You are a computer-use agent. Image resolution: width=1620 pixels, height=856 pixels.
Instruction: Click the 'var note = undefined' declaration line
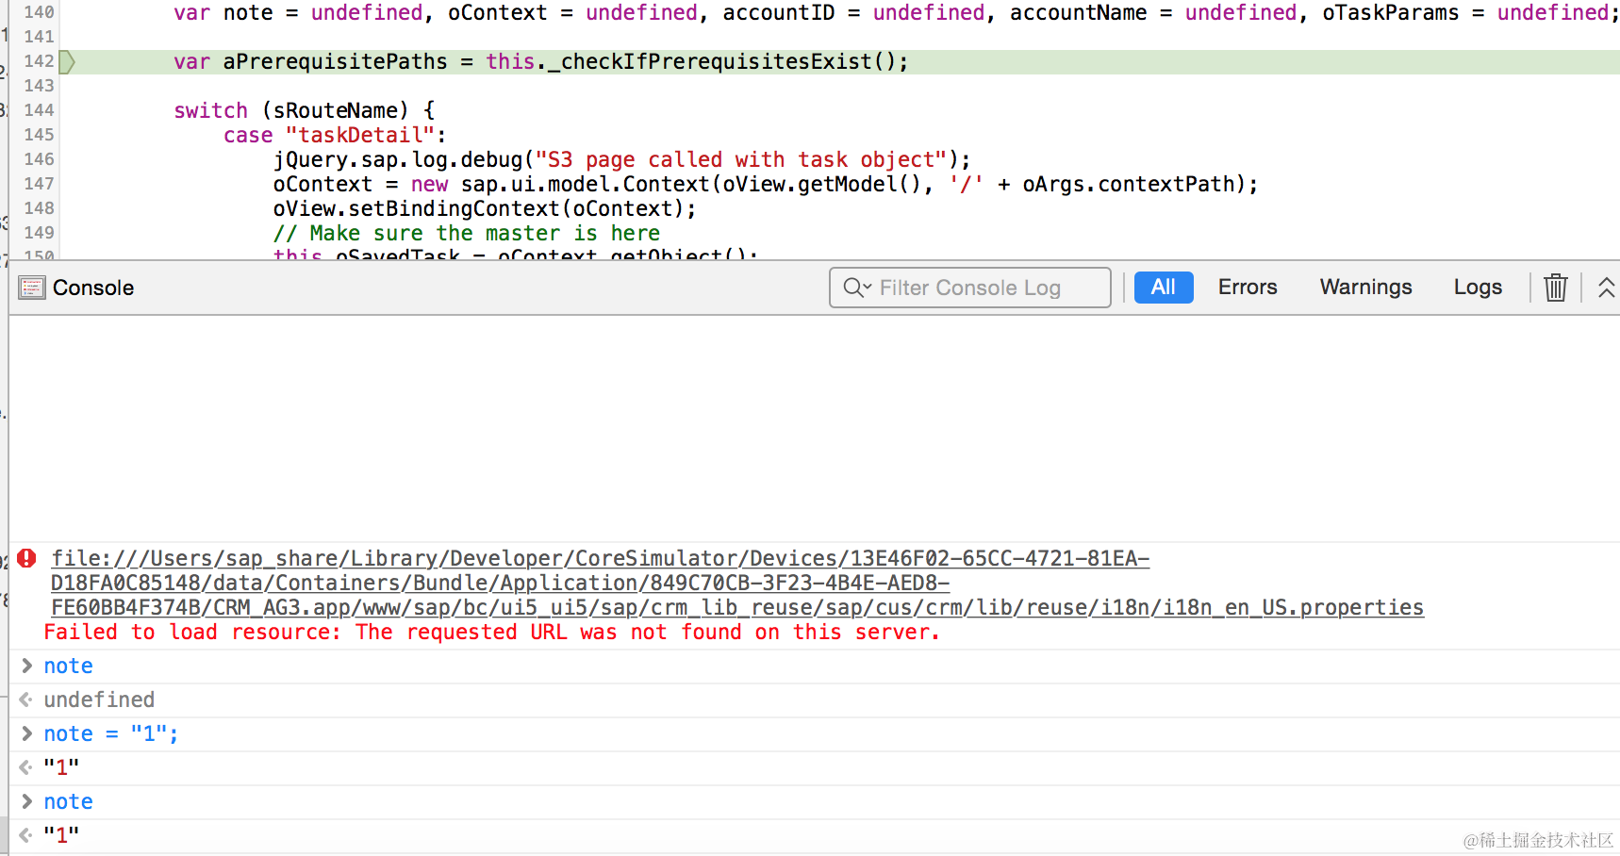[896, 12]
